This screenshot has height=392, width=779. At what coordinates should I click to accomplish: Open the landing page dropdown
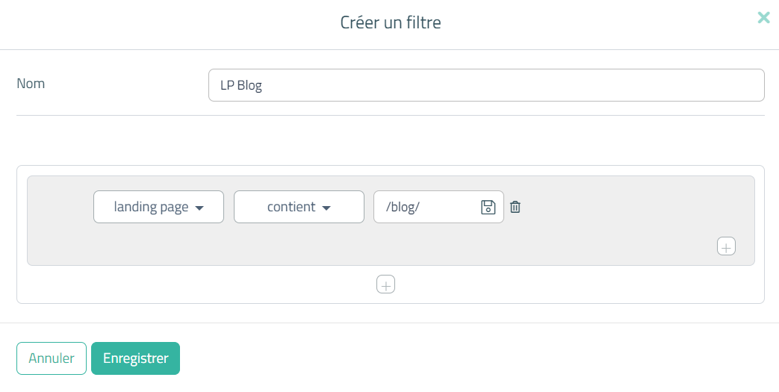(x=158, y=207)
